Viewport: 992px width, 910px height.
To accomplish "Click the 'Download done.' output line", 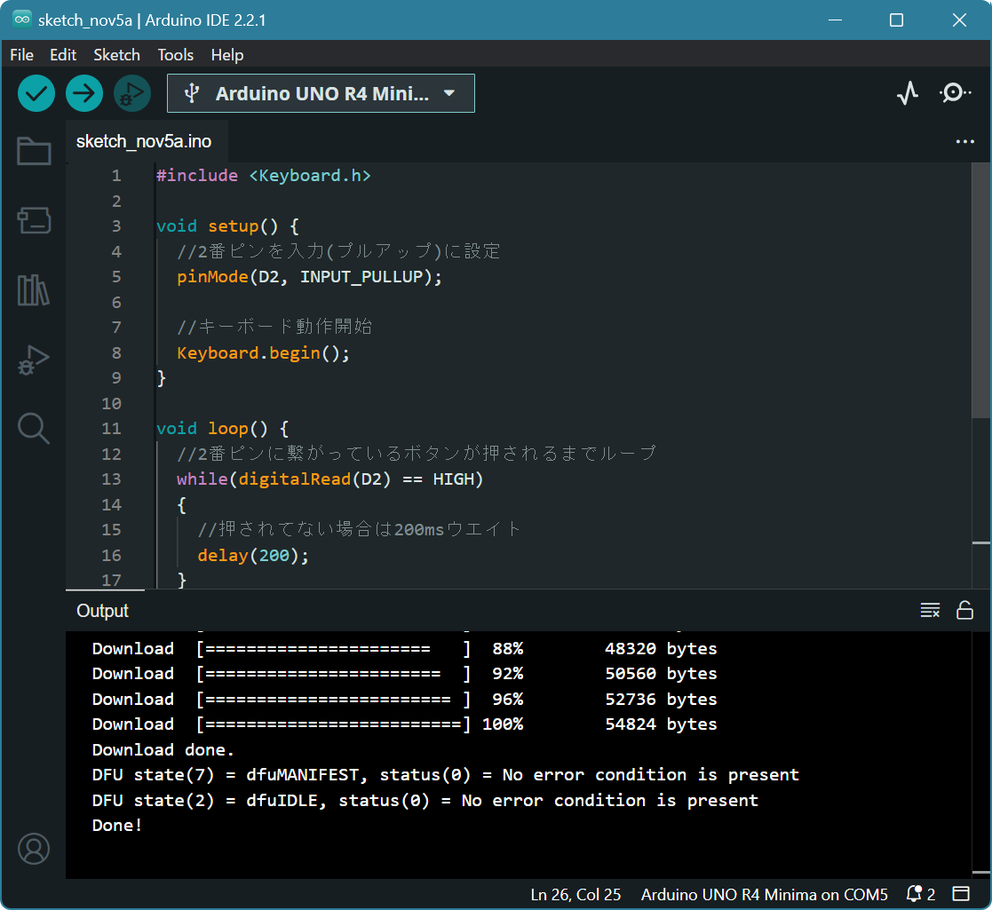I will pyautogui.click(x=163, y=749).
